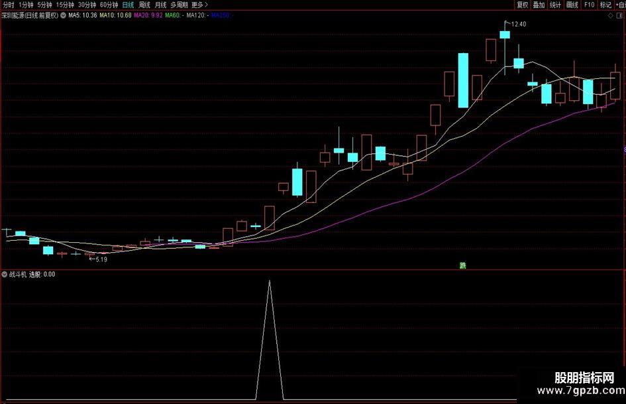The height and width of the screenshot is (404, 626).
Task: Click the indicator spike peak in lower panel
Action: click(270, 281)
